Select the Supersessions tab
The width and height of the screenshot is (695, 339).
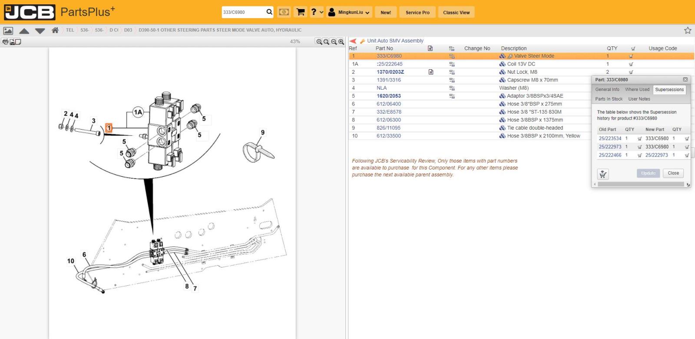[669, 90]
